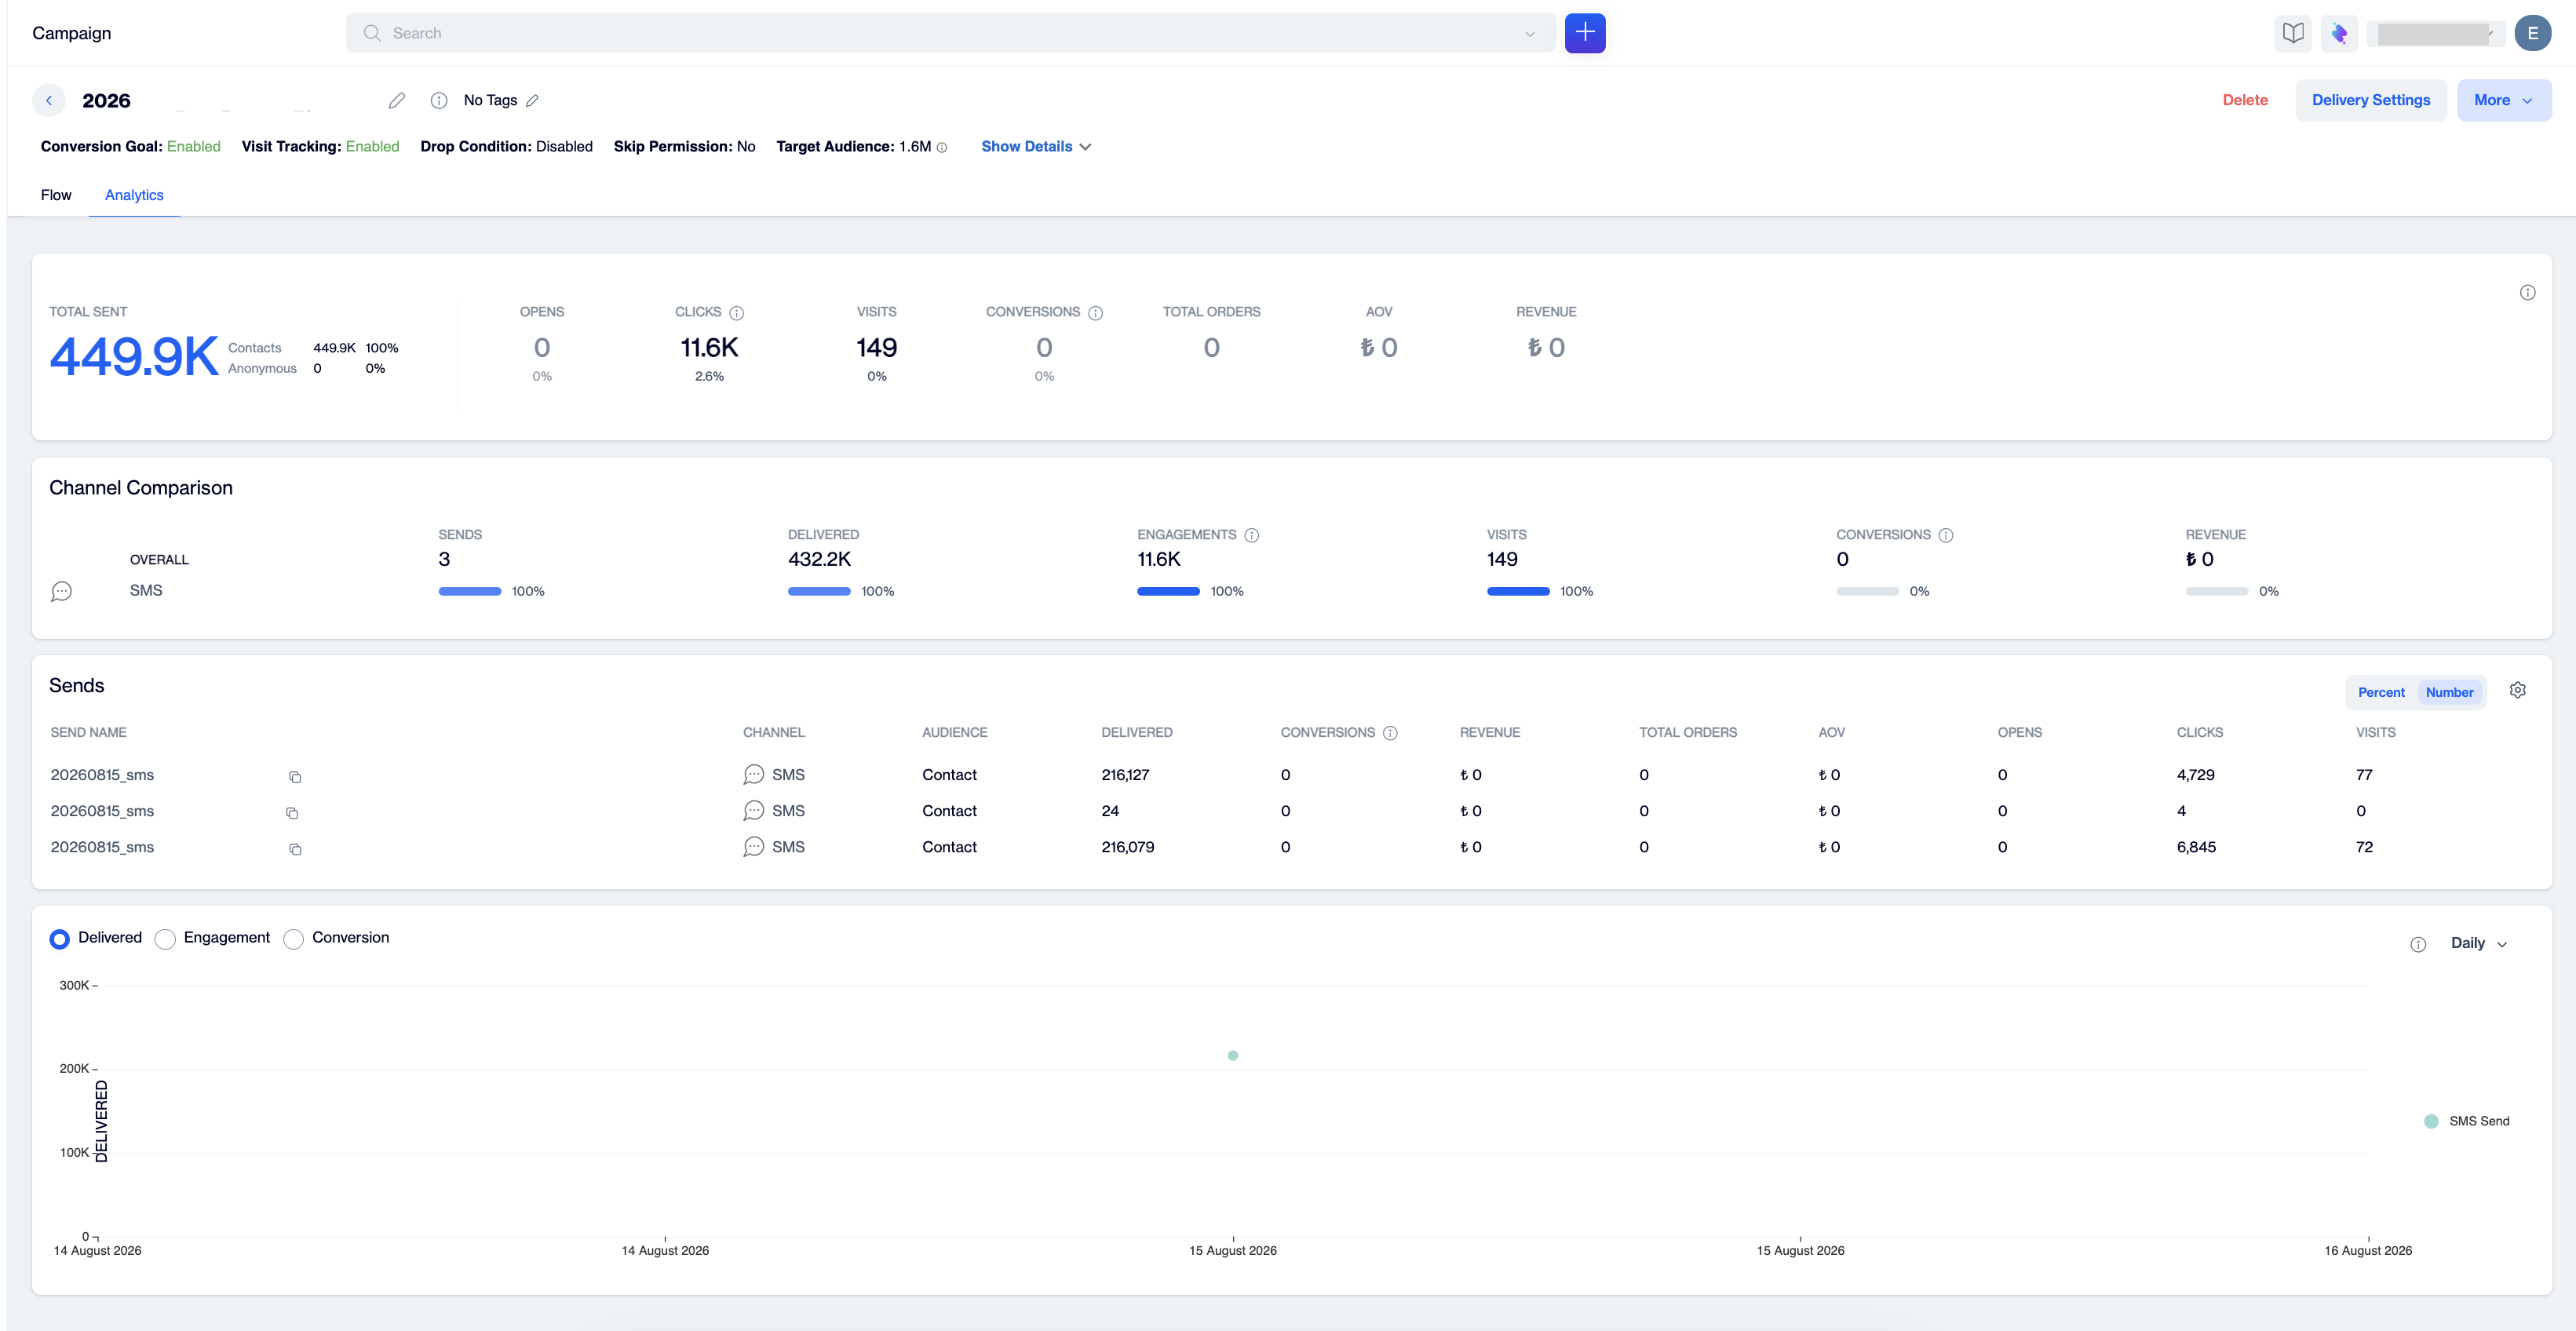The image size is (2576, 1331).
Task: Click the SMS channel bubble icon in Channel Comparison
Action: (x=61, y=591)
